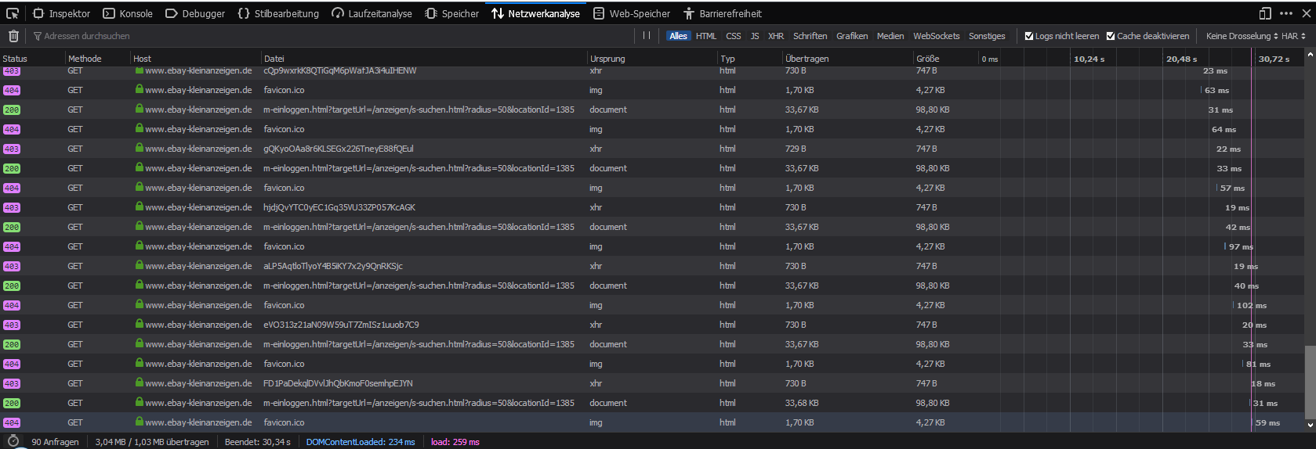Image resolution: width=1316 pixels, height=449 pixels.
Task: Select file name eVO313z21aN09W59uT7ZmISz1uuob7C9
Action: click(x=341, y=325)
